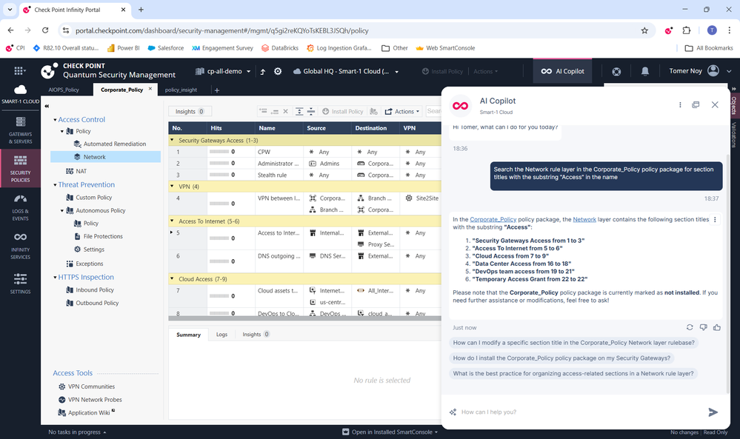Click the Network link in Copilot reply
740x439 pixels.
[x=584, y=219]
